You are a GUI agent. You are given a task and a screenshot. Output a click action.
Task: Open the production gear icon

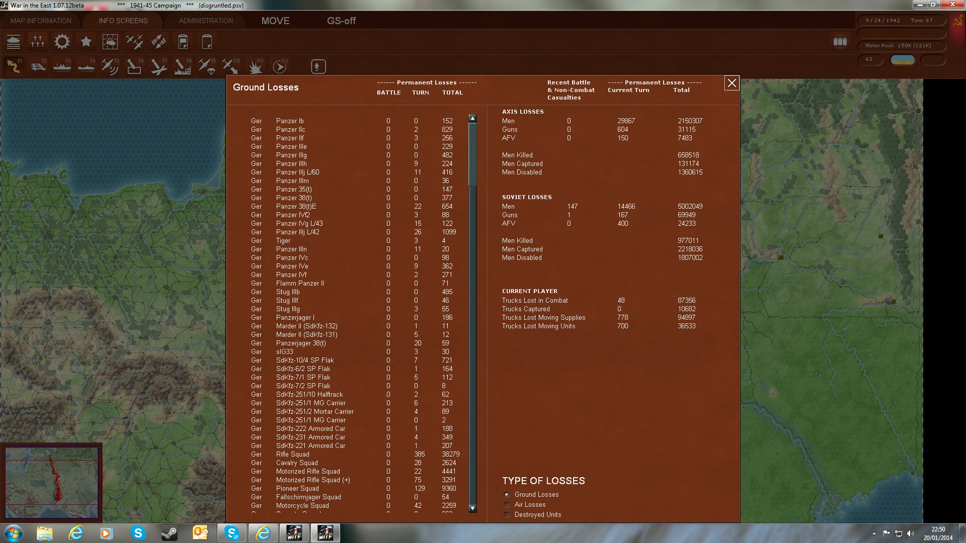62,42
